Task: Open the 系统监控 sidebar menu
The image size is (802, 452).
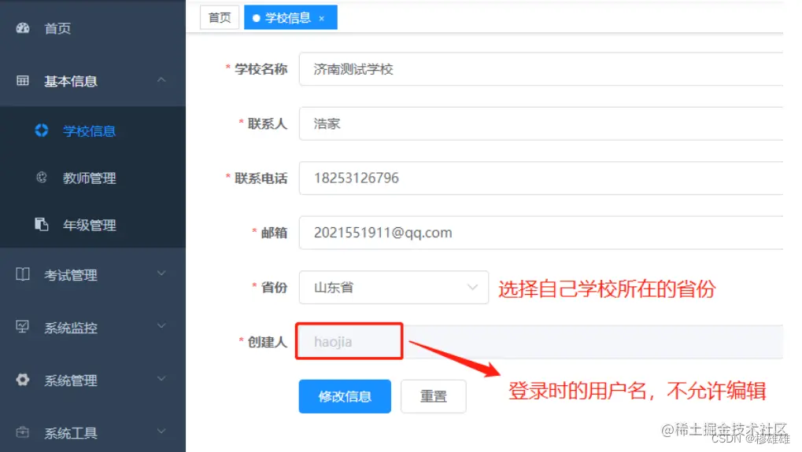Action: click(93, 327)
